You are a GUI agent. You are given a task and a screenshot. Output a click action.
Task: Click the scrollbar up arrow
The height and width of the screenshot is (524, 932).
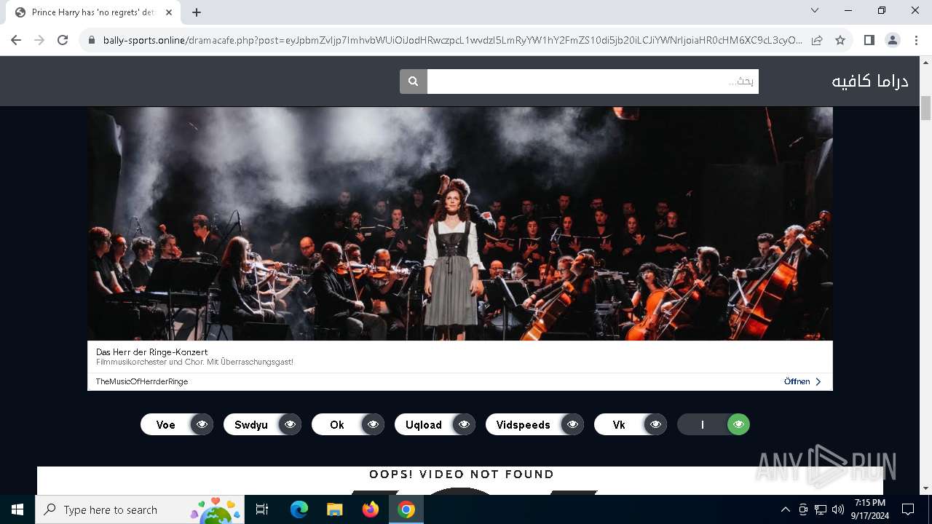click(926, 62)
